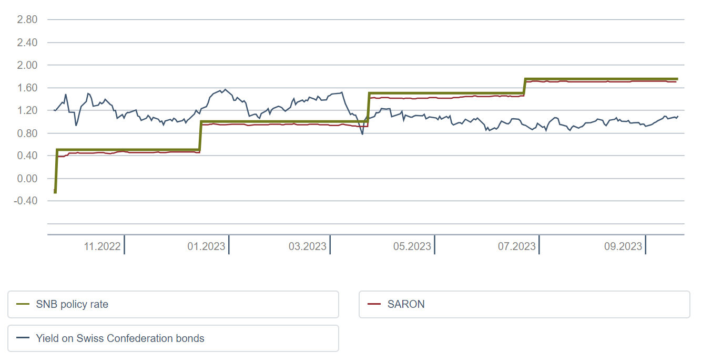
Task: Click the 03.2023 date label on the axis
Action: tap(308, 246)
